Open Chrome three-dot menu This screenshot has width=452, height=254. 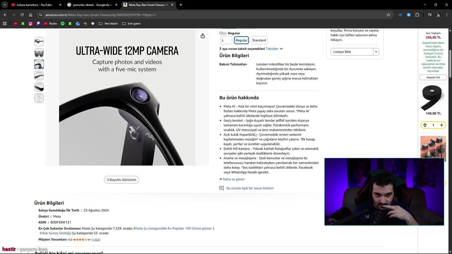[x=447, y=15]
